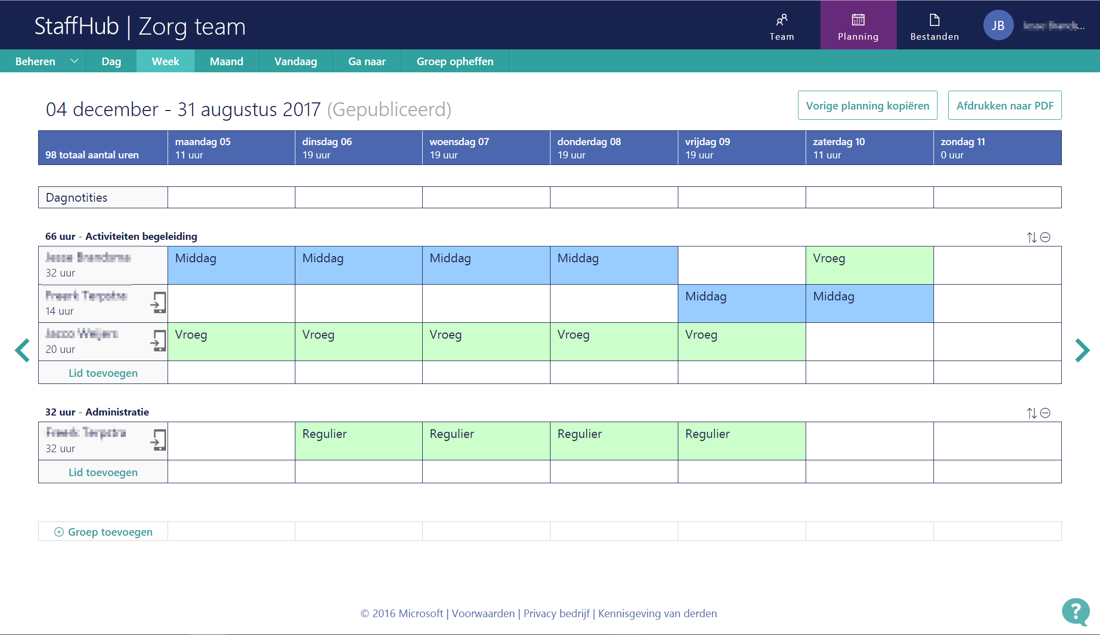Click the blurred user name next to JB

click(1054, 25)
